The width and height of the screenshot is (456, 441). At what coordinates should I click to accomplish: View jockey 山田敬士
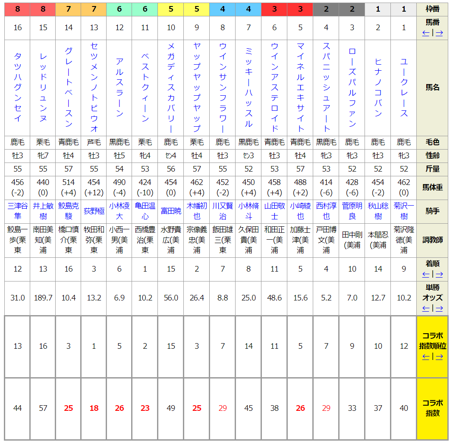(274, 211)
